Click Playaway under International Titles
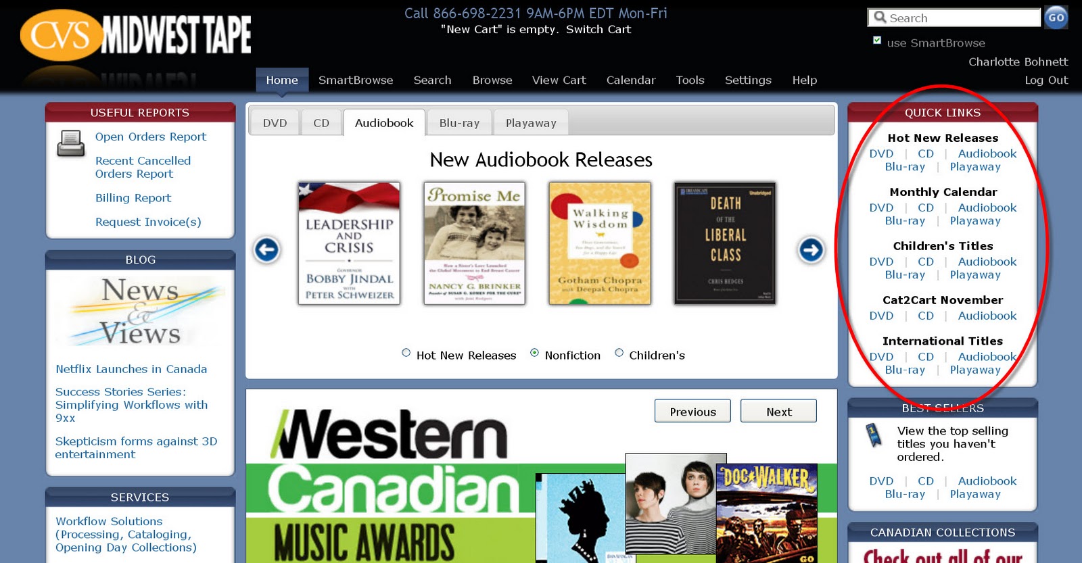Image resolution: width=1082 pixels, height=563 pixels. [x=975, y=370]
